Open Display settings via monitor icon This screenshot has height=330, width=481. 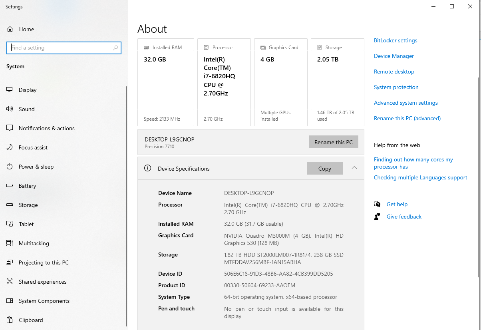[10, 90]
